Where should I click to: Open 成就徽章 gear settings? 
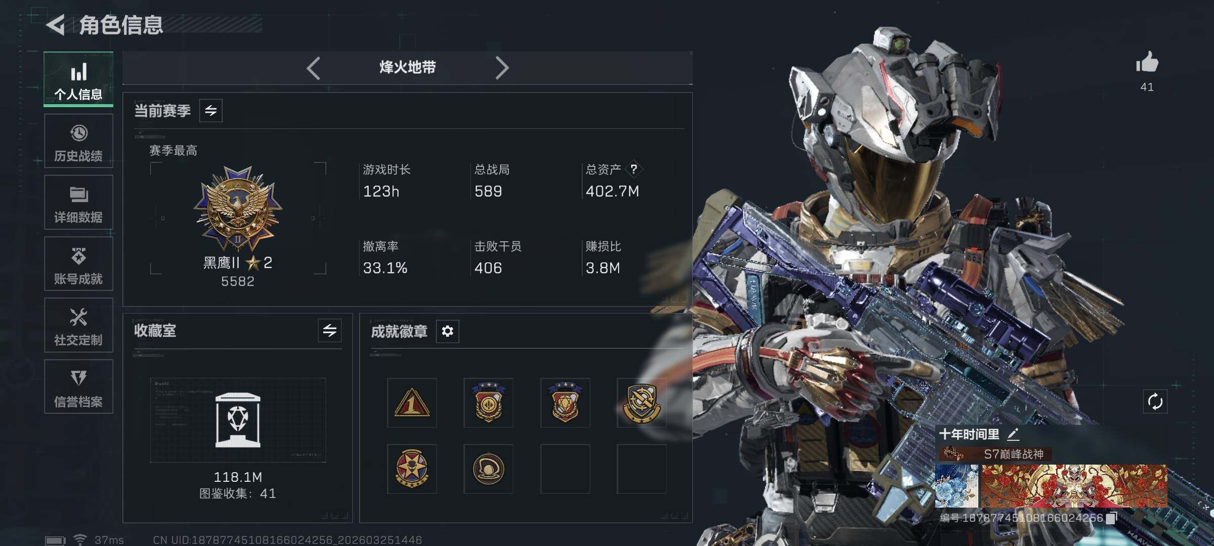coord(447,331)
